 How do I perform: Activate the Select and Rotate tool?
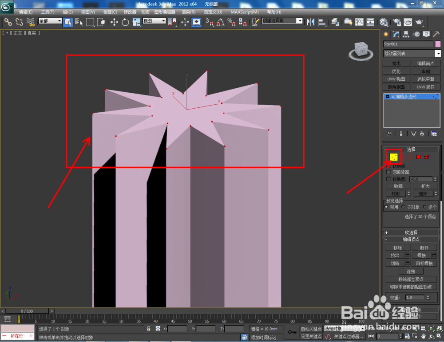(125, 22)
